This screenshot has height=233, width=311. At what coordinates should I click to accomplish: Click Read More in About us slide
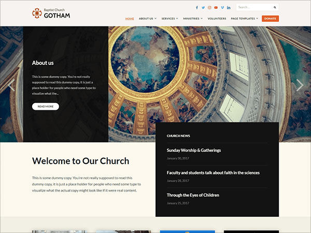click(46, 106)
